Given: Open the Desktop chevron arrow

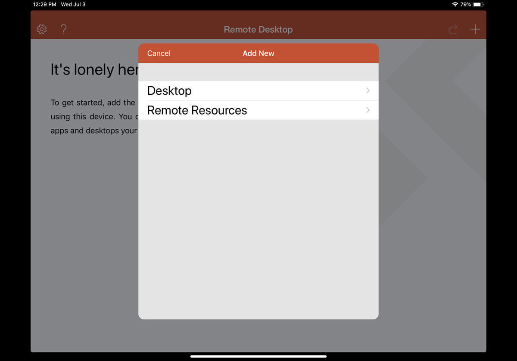Looking at the screenshot, I should point(368,90).
